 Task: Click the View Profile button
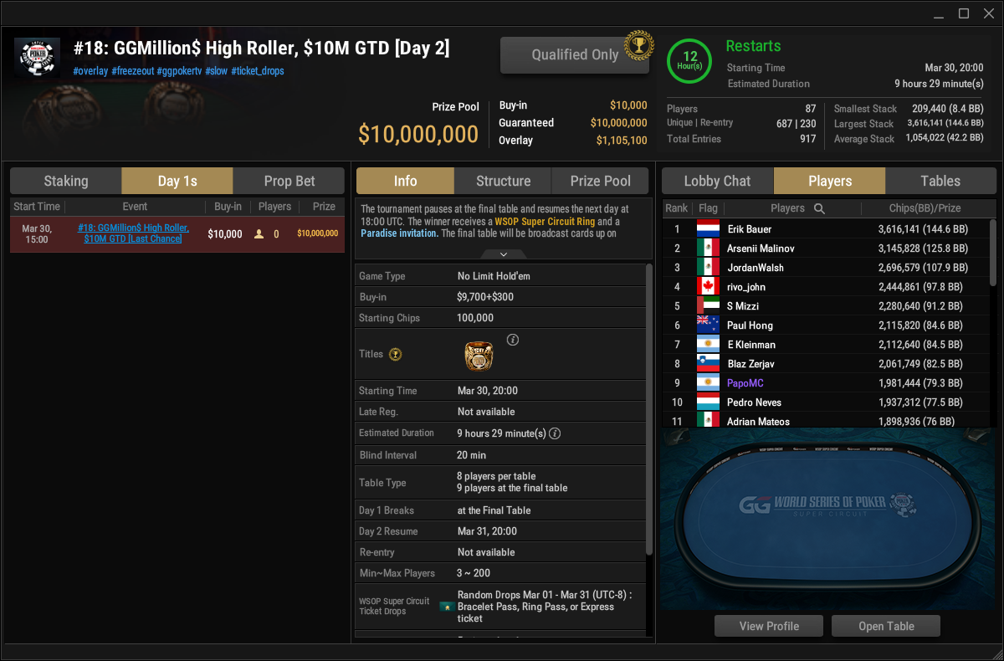[x=769, y=626]
